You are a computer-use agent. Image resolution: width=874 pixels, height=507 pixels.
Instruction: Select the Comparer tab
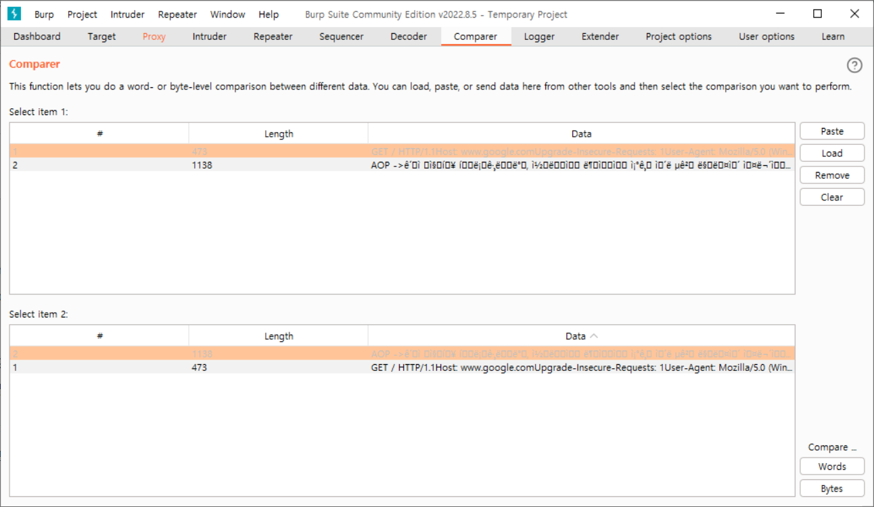click(476, 37)
